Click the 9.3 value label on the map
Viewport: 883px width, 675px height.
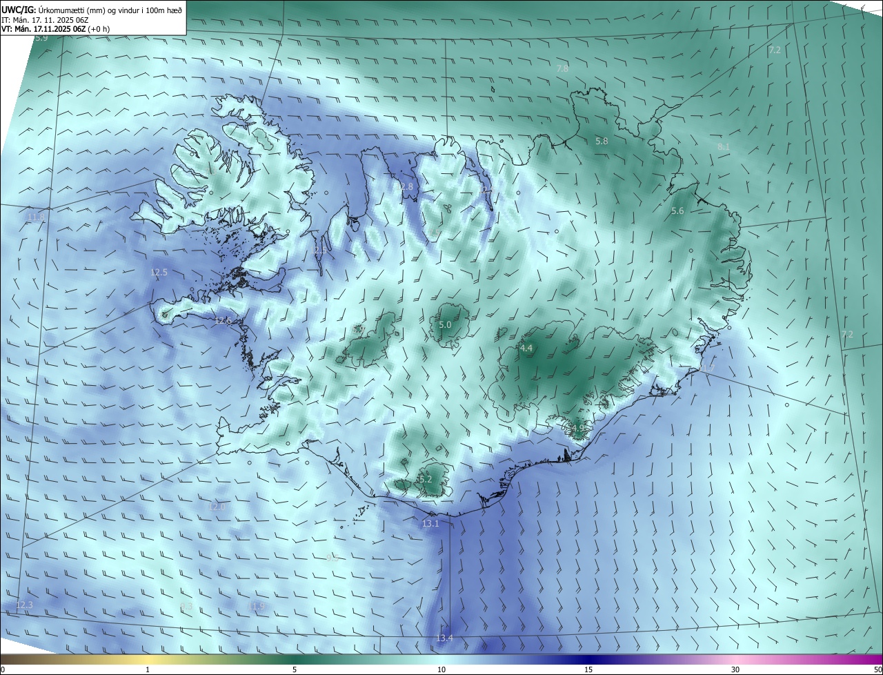186,606
